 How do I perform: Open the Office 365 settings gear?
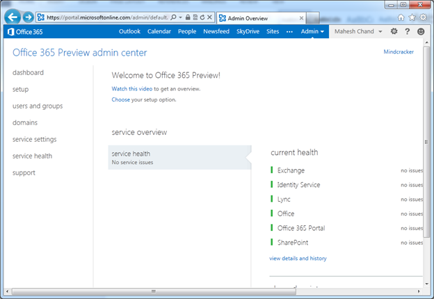point(394,31)
